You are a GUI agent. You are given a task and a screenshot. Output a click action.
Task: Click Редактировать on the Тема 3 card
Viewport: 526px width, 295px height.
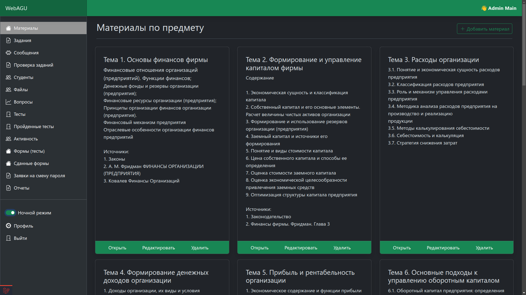pyautogui.click(x=443, y=248)
